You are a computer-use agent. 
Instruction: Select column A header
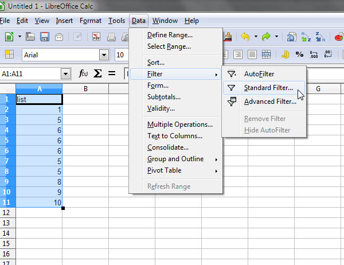click(39, 89)
